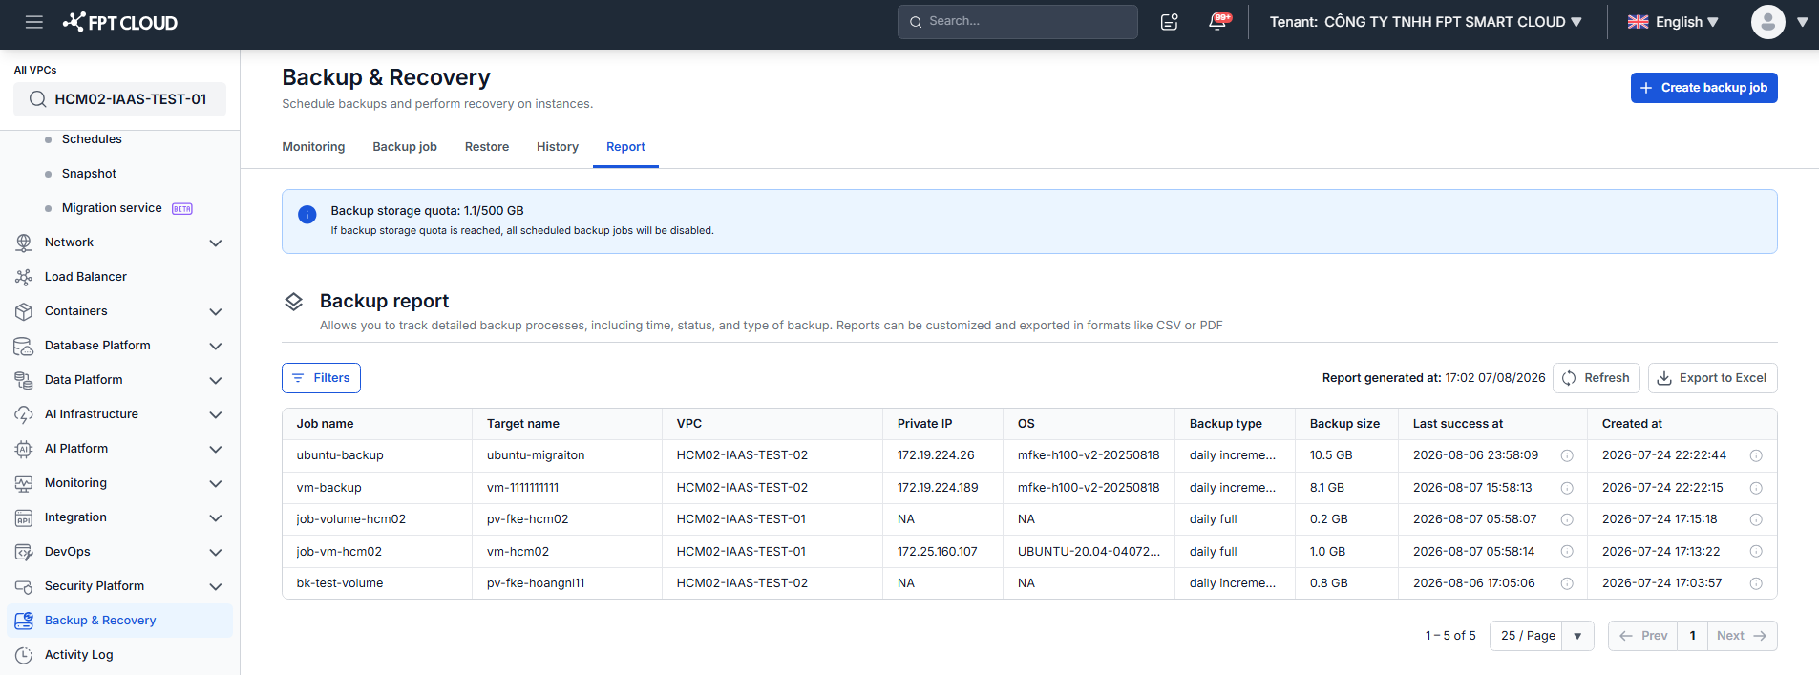Viewport: 1819px width, 675px height.
Task: Click the clock icon next to job-vm-hcm02 last success
Action: pos(1567,552)
